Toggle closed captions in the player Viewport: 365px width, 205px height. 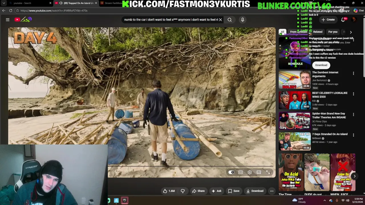pos(240,172)
